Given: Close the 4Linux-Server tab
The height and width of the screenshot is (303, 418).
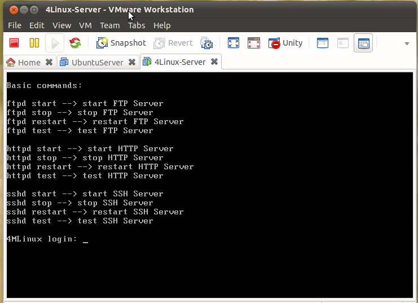Looking at the screenshot, I should tap(214, 62).
